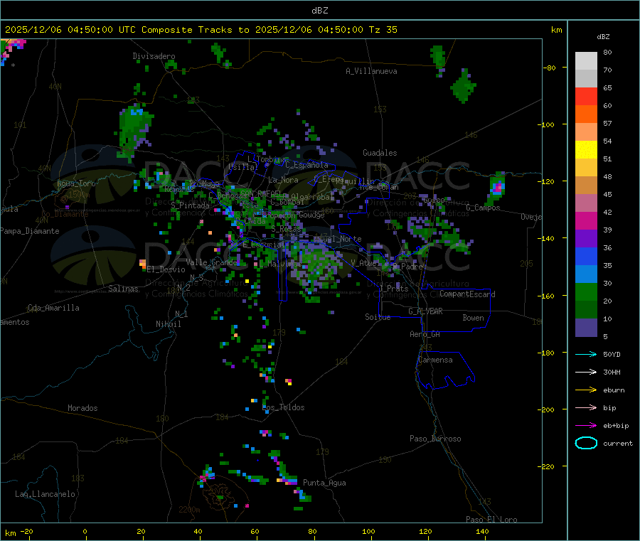The image size is (640, 541).
Task: Click the strong echo cell near G_Campos
Action: (x=497, y=188)
